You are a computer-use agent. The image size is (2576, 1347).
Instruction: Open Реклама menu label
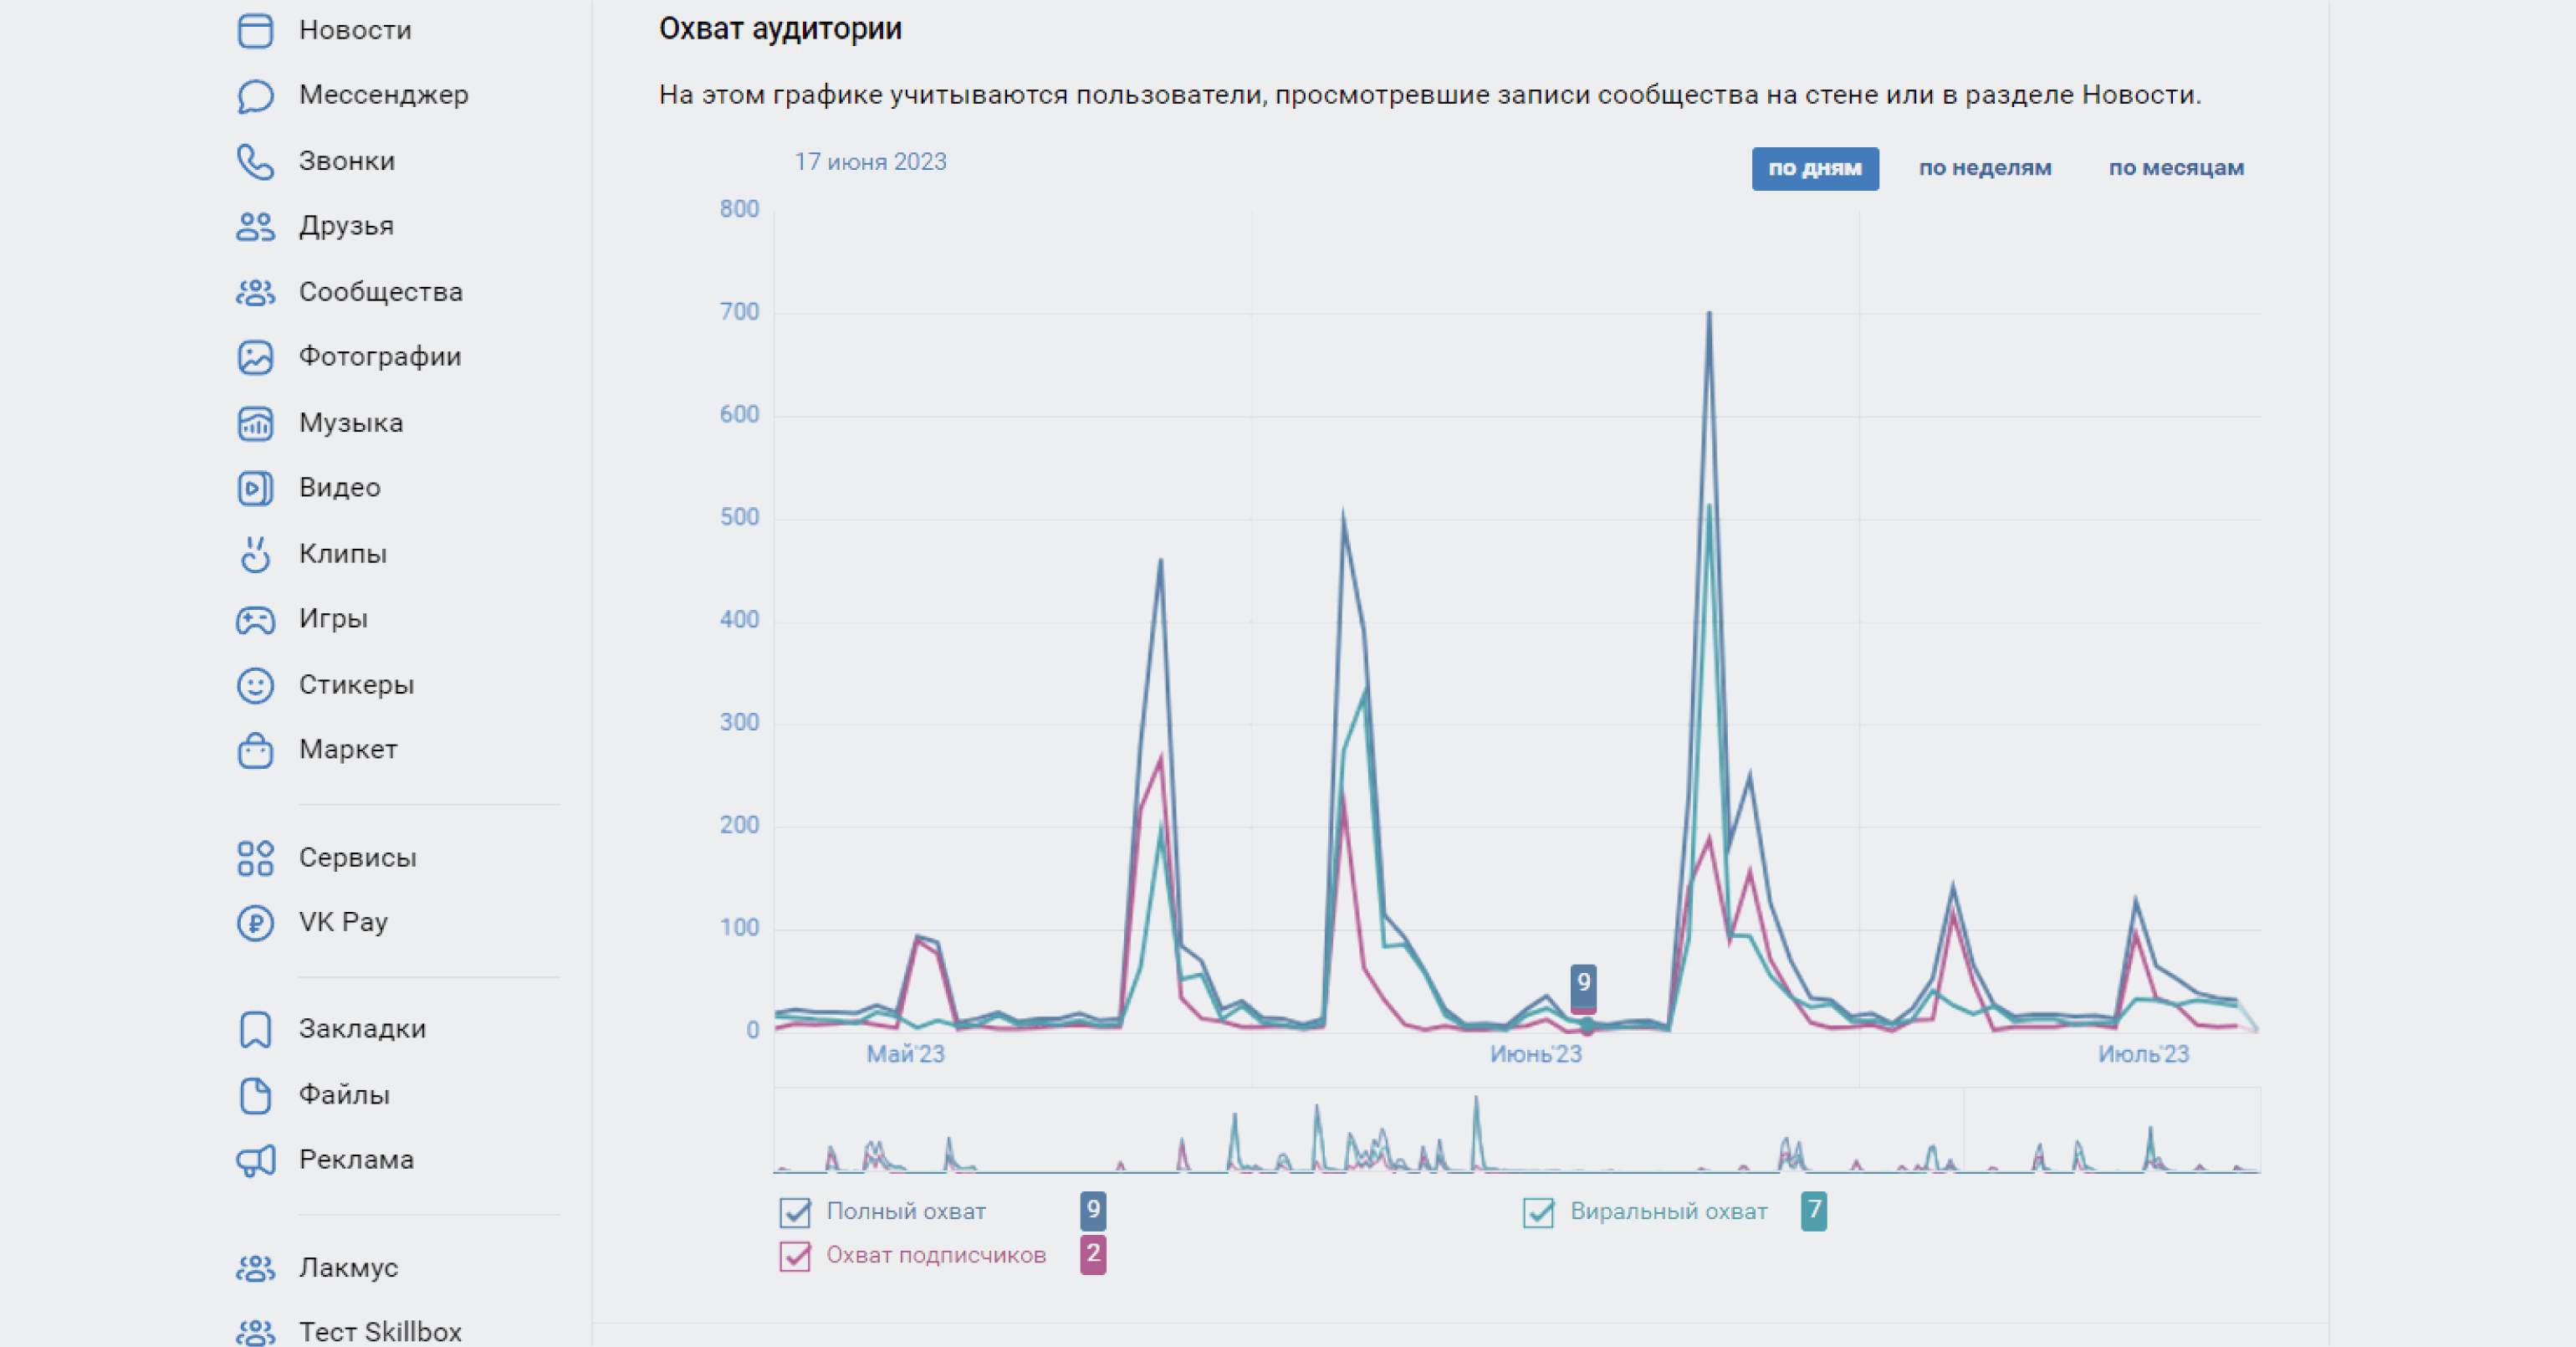(356, 1160)
